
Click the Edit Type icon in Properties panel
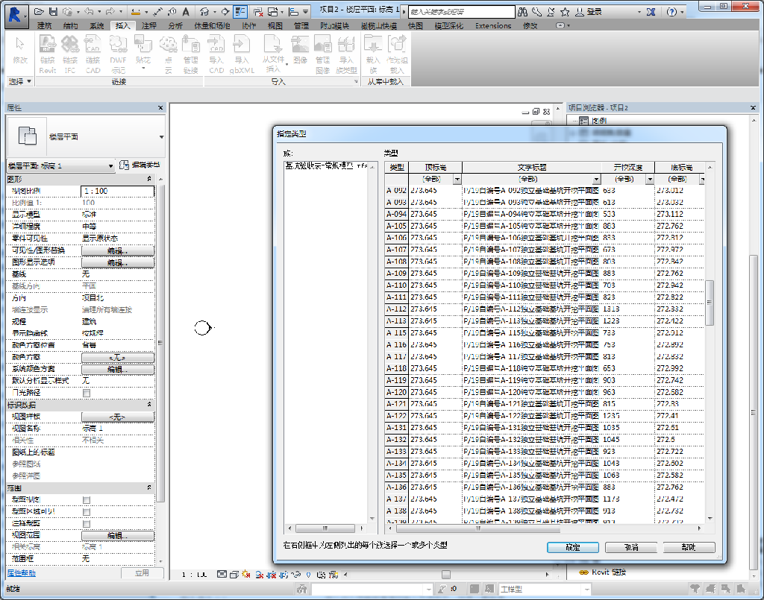124,165
